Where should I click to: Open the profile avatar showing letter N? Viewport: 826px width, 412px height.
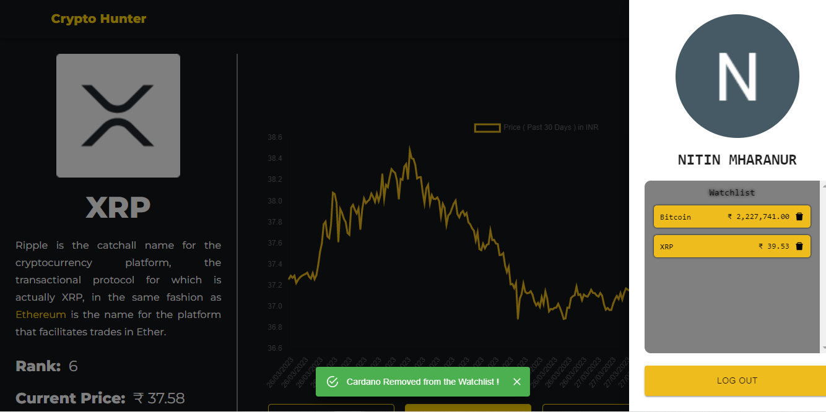(x=737, y=75)
